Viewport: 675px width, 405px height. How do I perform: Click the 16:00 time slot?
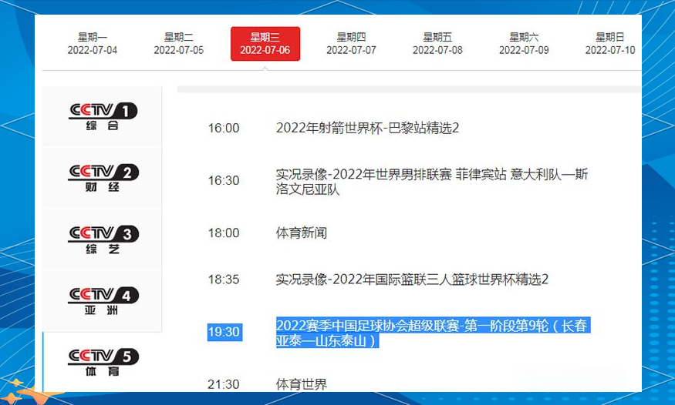pyautogui.click(x=224, y=129)
